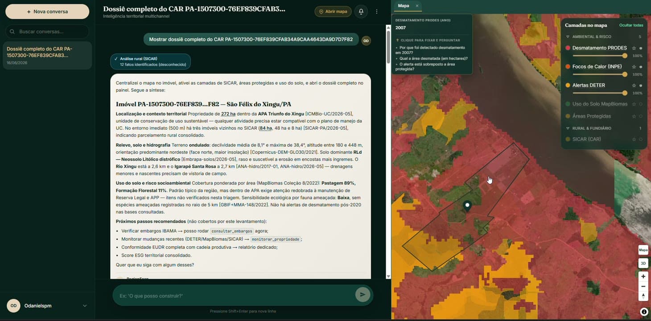This screenshot has height=321, width=651.
Task: Close the Mapa tab
Action: pyautogui.click(x=417, y=6)
